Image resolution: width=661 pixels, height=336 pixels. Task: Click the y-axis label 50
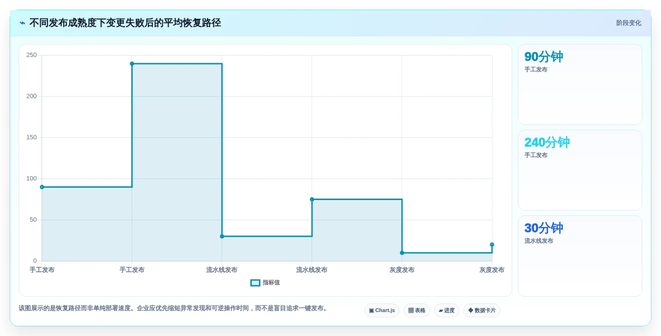click(x=33, y=220)
